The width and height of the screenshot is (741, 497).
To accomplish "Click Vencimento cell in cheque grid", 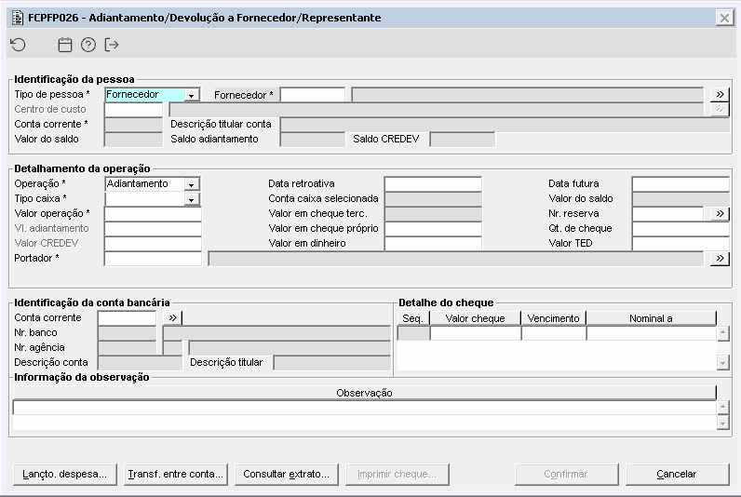I will [x=553, y=333].
